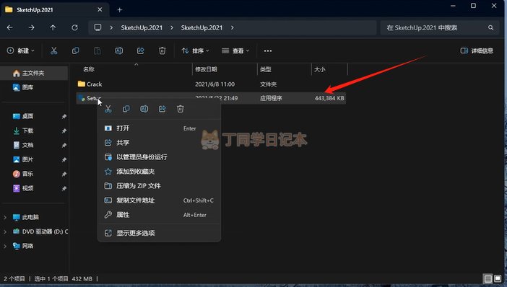Unpin 下载 using its pin icon
This screenshot has height=287, width=507.
tap(64, 131)
